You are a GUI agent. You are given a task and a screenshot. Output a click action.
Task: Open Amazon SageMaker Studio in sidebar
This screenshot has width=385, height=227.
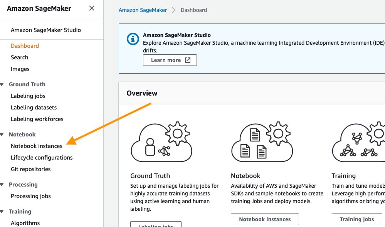[46, 30]
